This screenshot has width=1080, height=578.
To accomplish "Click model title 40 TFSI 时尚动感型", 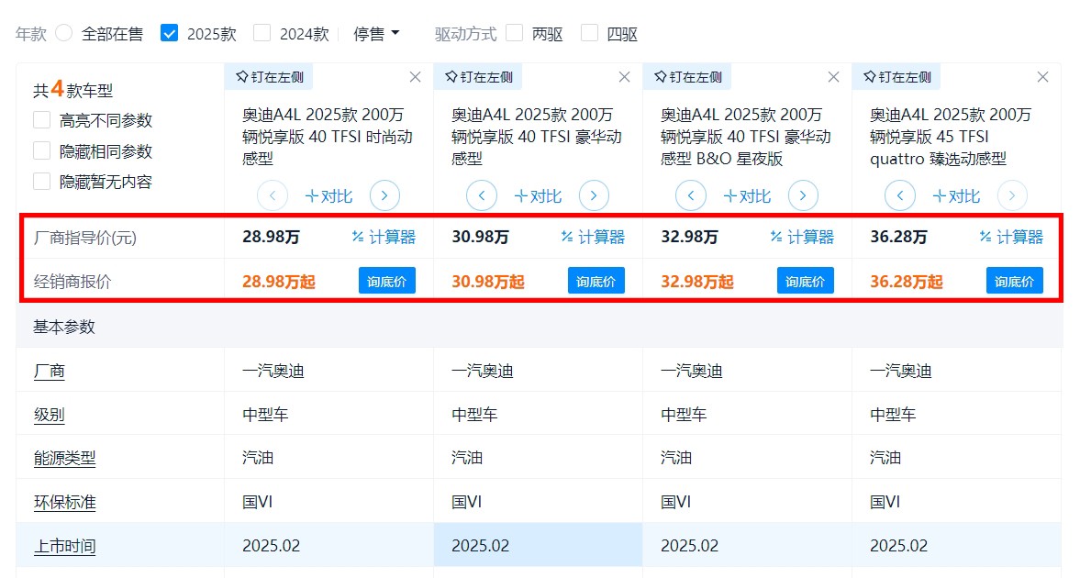I will click(x=328, y=137).
